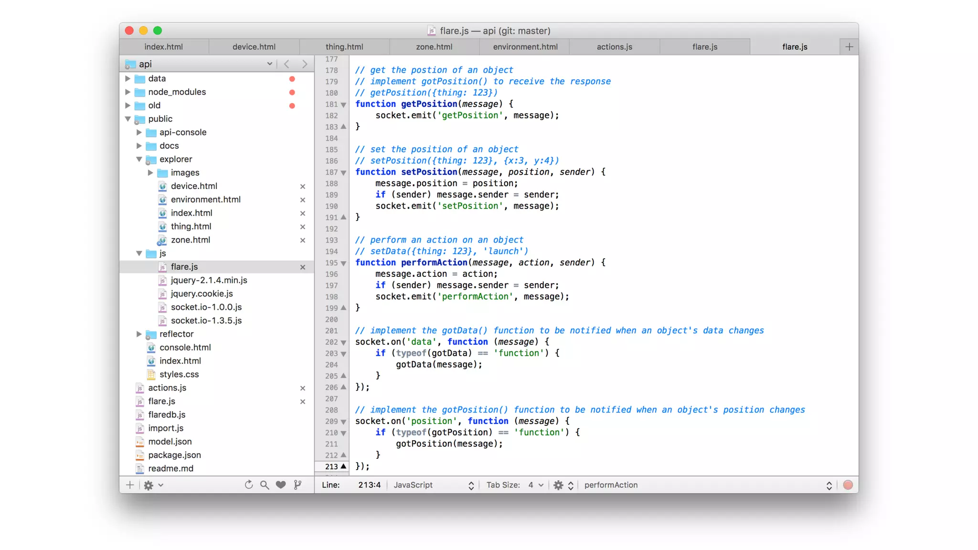Click the reload icon in sidebar footer
The image size is (978, 550).
(x=248, y=485)
